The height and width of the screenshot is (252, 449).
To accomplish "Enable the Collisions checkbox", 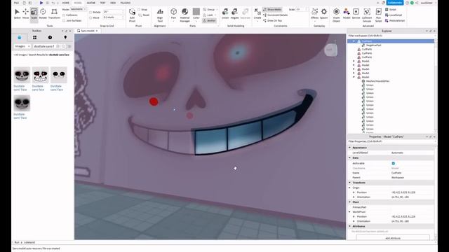I will [64, 15].
